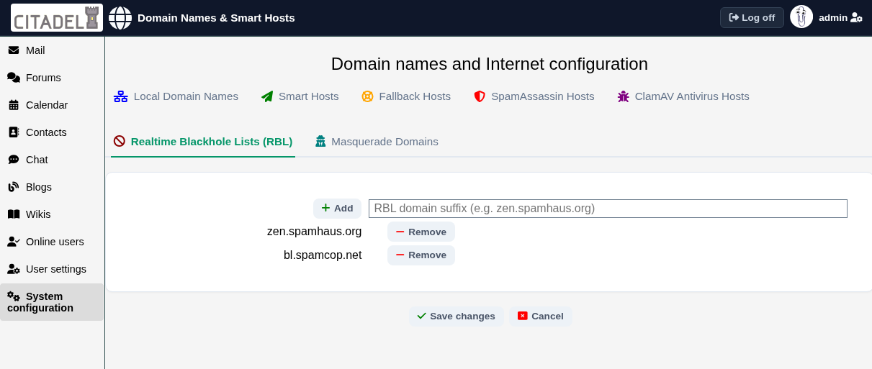Focus the RBL domain suffix field

click(x=608, y=209)
